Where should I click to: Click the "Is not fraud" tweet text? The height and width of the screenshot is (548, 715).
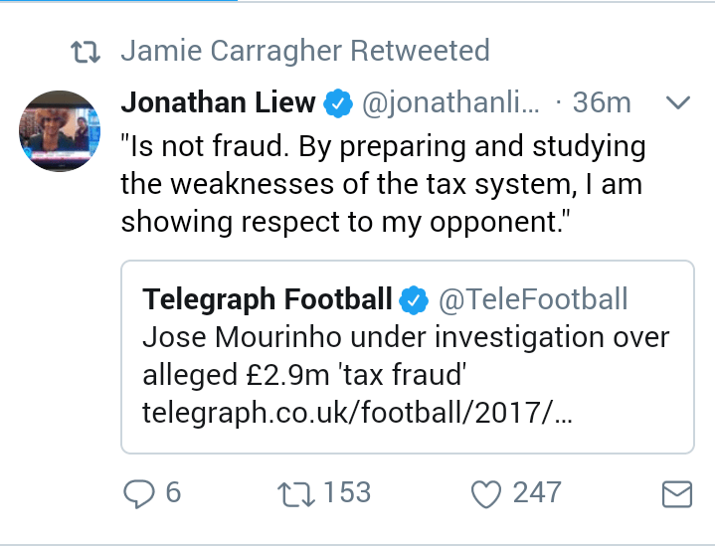(x=383, y=184)
